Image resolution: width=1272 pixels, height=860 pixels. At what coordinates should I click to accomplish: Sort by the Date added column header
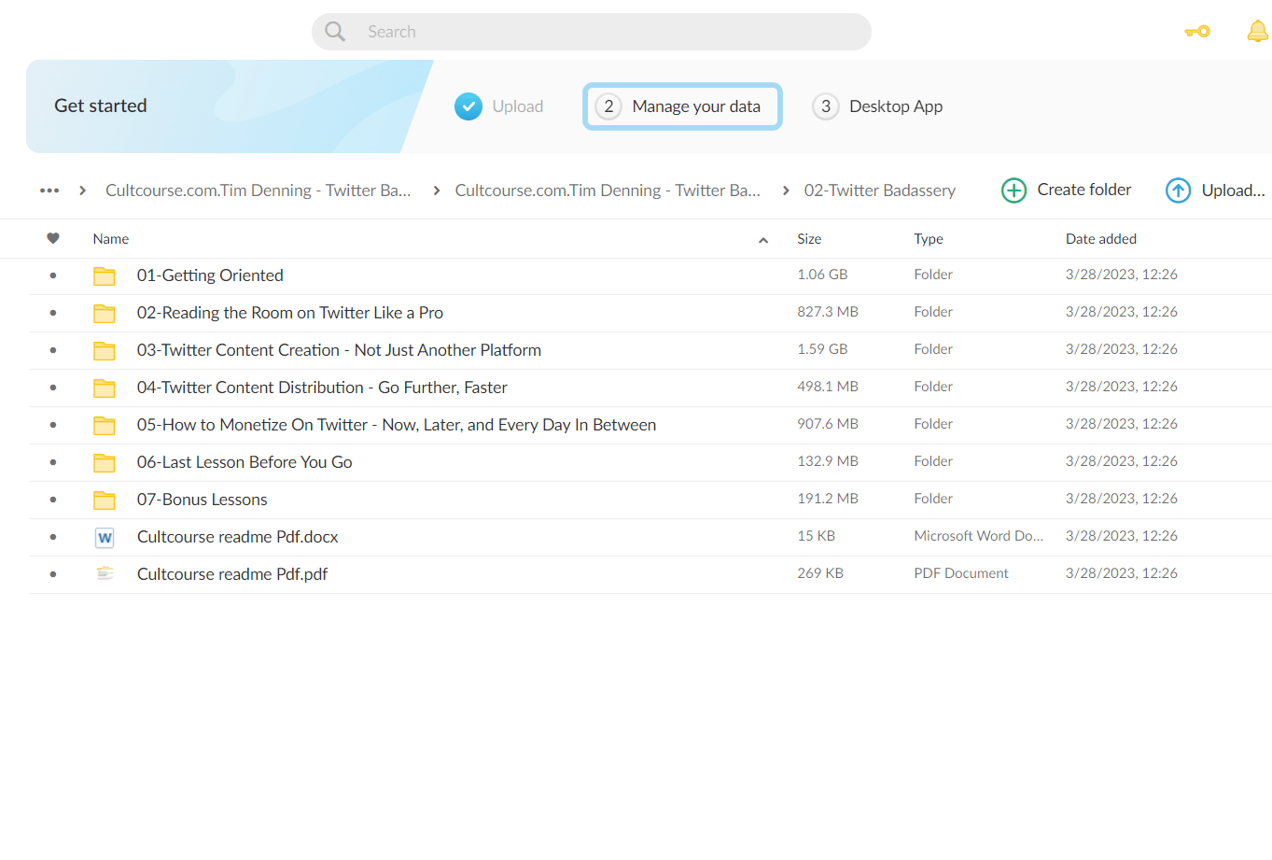click(x=1101, y=239)
